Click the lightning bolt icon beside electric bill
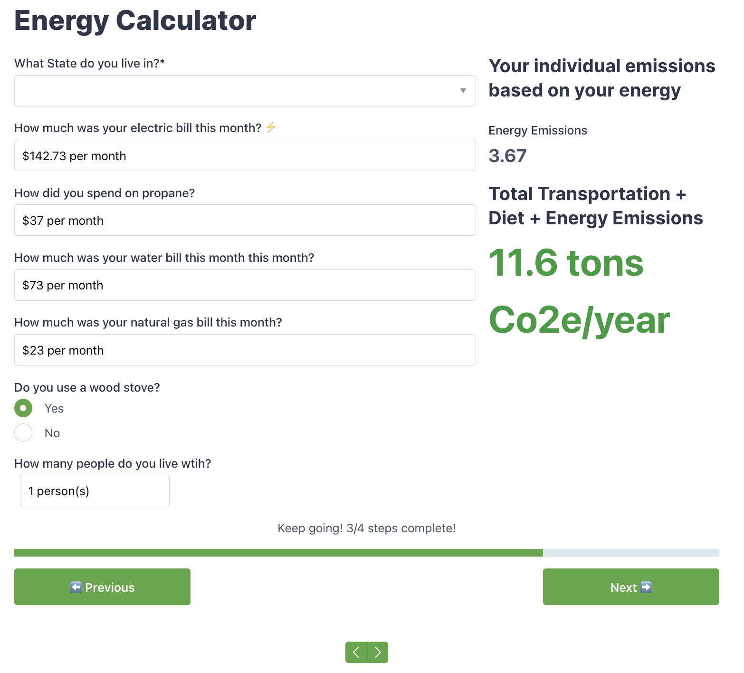The height and width of the screenshot is (673, 744). point(271,127)
